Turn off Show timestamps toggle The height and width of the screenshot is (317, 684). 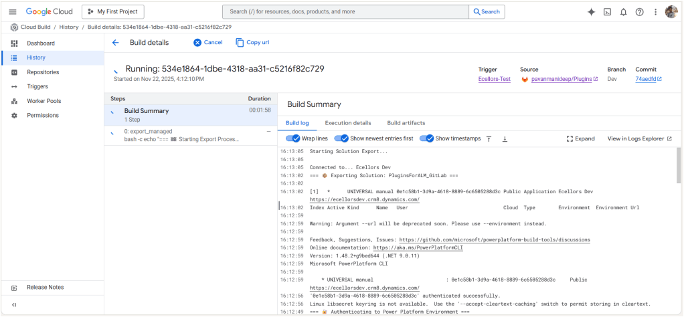coord(427,138)
